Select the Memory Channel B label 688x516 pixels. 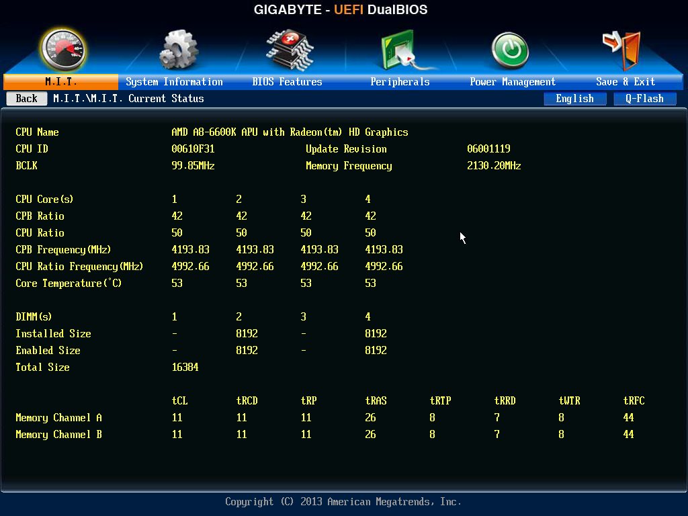point(59,435)
